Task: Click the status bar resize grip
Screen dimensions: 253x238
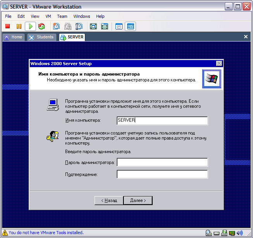Action: pyautogui.click(x=248, y=233)
